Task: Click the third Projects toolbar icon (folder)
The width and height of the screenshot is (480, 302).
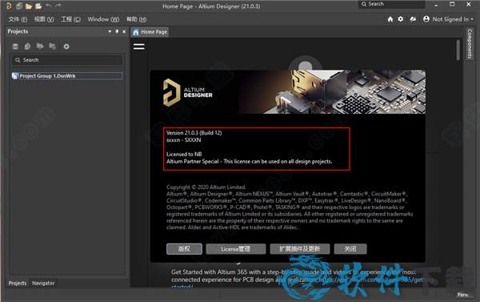Action: 40,46
